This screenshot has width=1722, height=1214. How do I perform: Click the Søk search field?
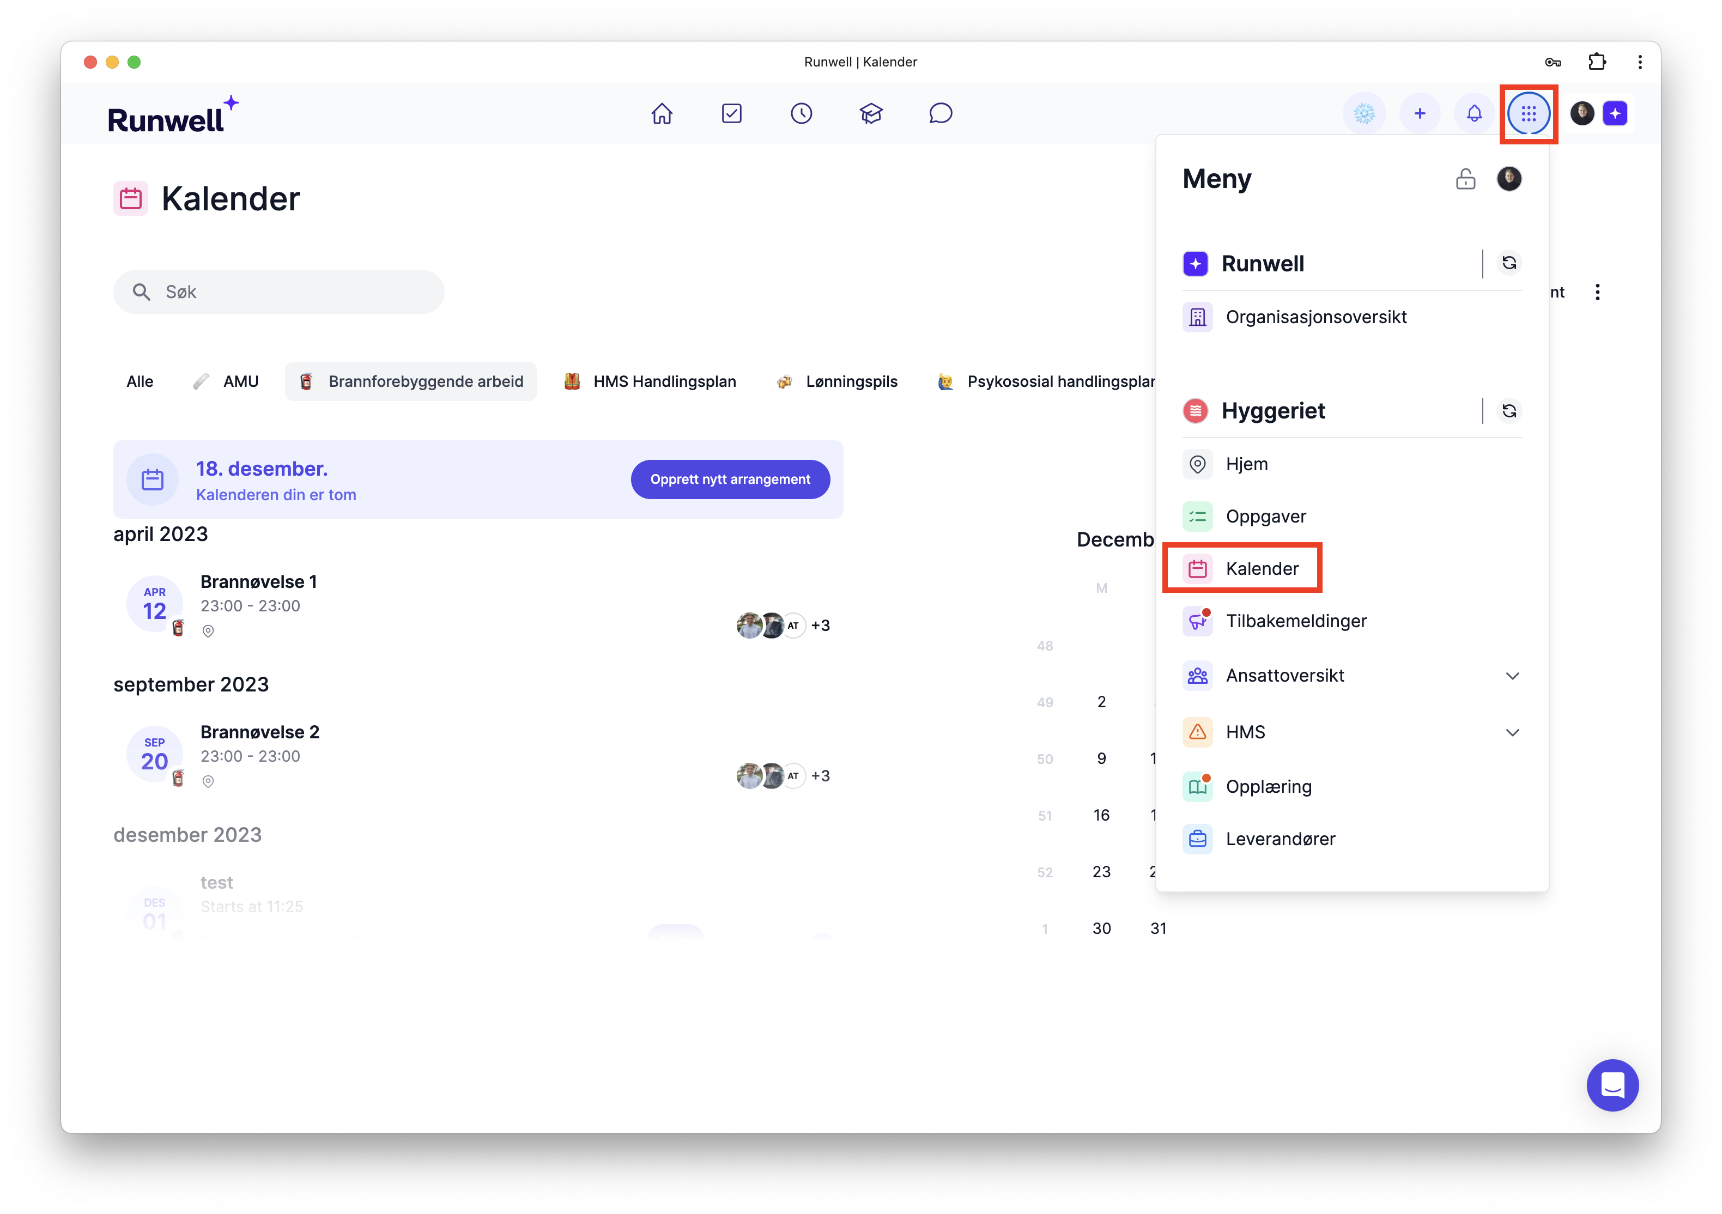tap(278, 293)
